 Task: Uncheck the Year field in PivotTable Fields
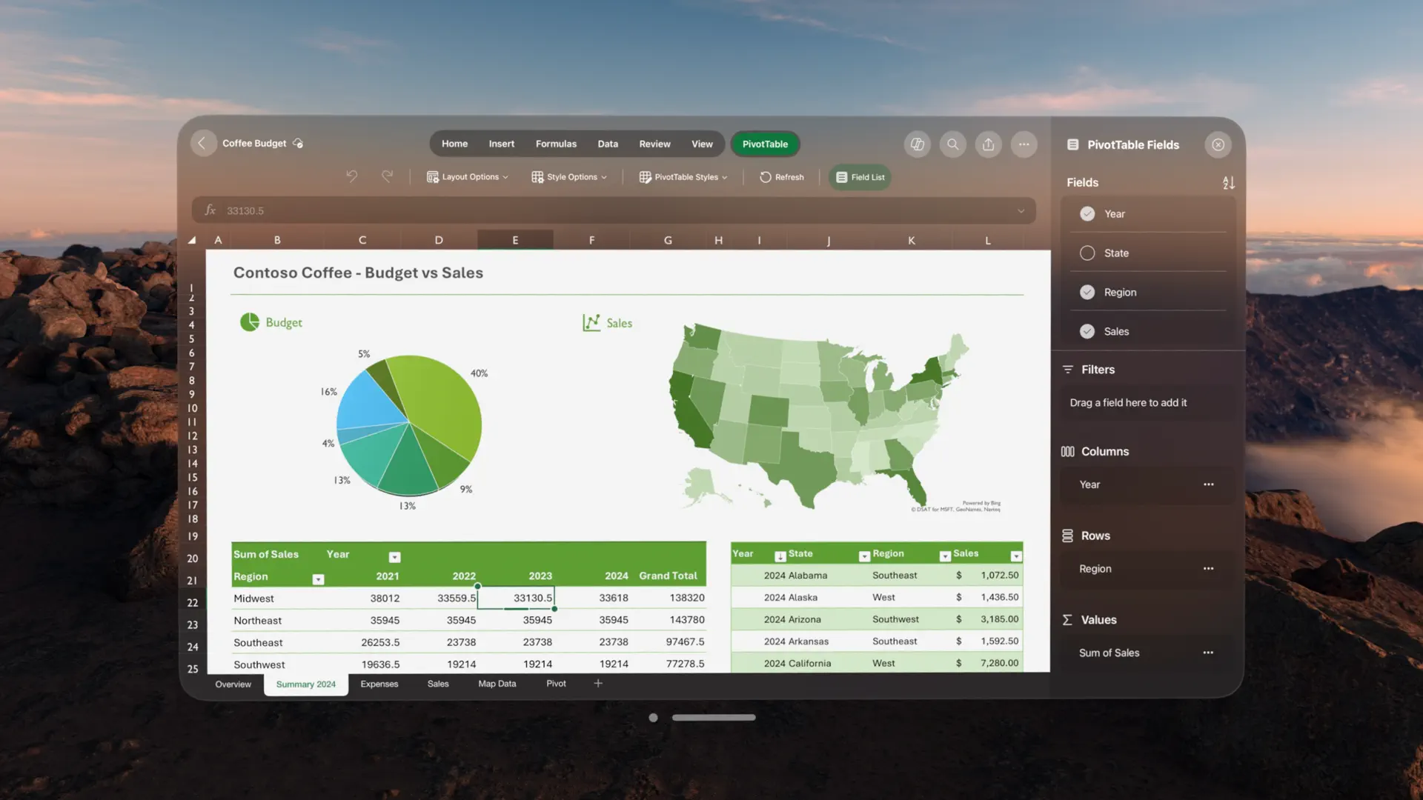click(1087, 213)
